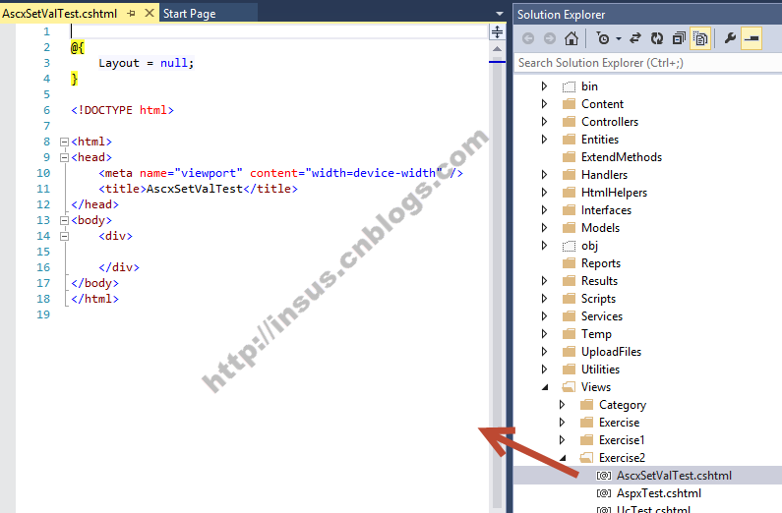Expand the Exercise folder under Views
782x513 pixels.
point(563,423)
